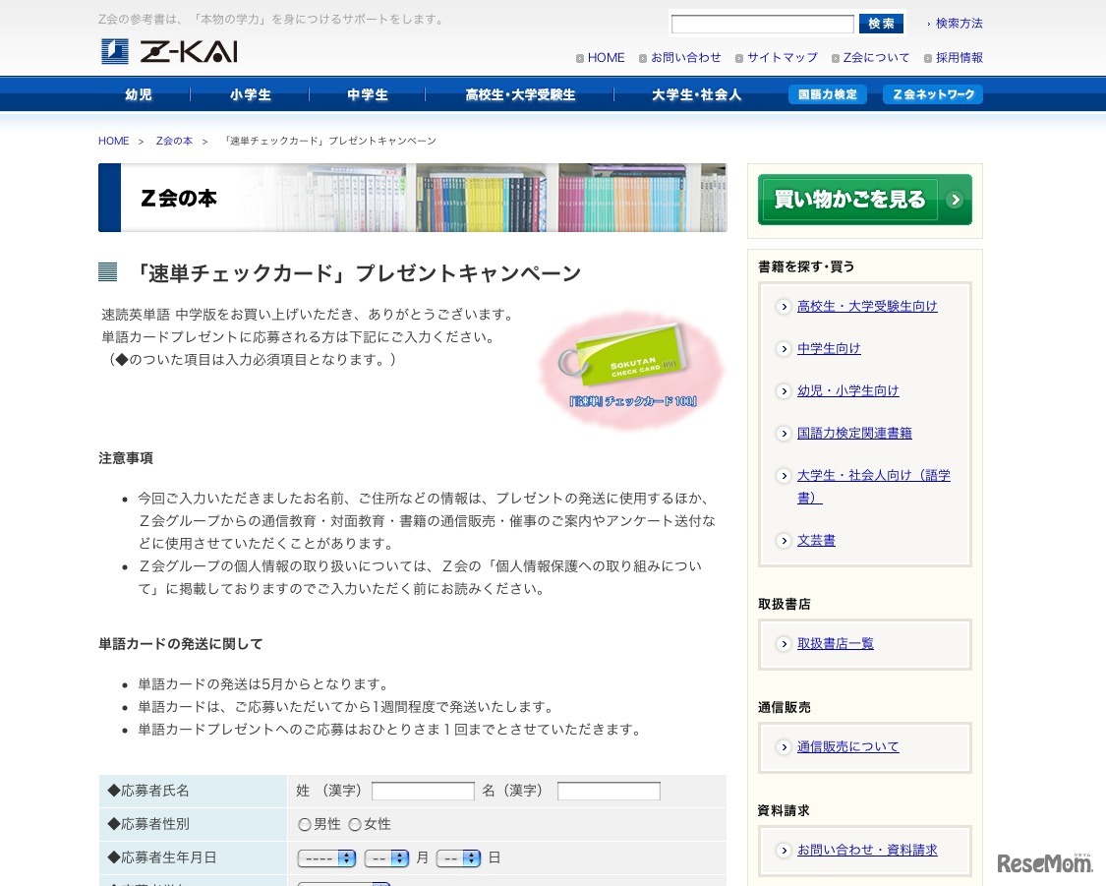Open the birth day dropdown
Screen dimensions: 1106x886
tap(458, 857)
